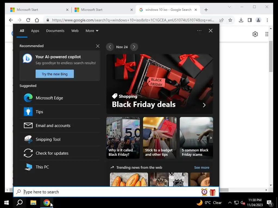The width and height of the screenshot is (278, 208).
Task: Open Google settings gear icon
Action: (255, 34)
